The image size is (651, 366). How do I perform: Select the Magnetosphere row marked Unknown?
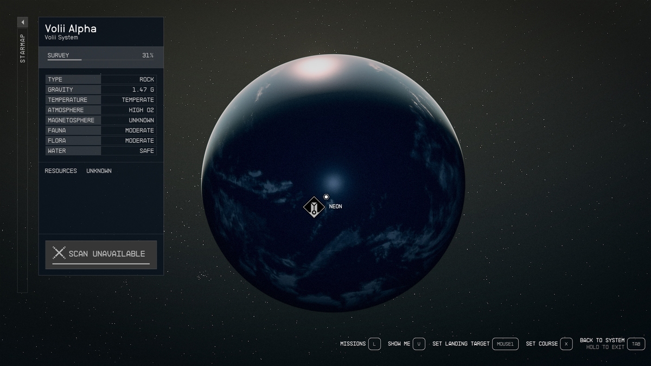pos(101,120)
